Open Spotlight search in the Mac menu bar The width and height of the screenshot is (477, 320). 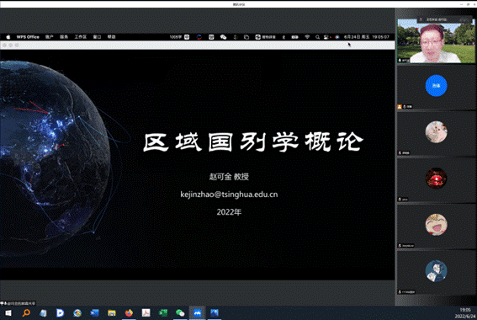317,37
